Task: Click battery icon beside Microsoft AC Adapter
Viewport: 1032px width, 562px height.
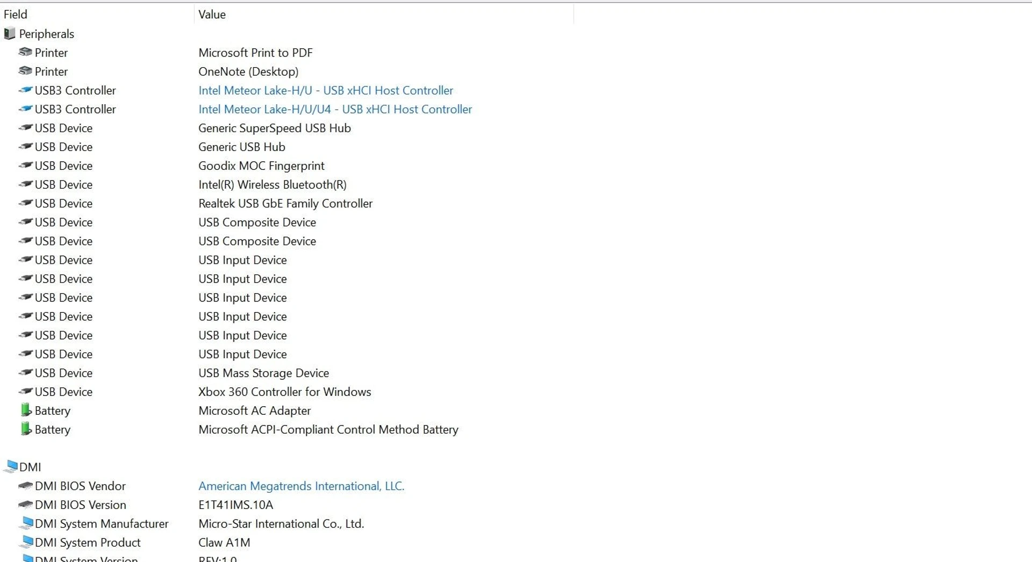Action: [x=26, y=410]
